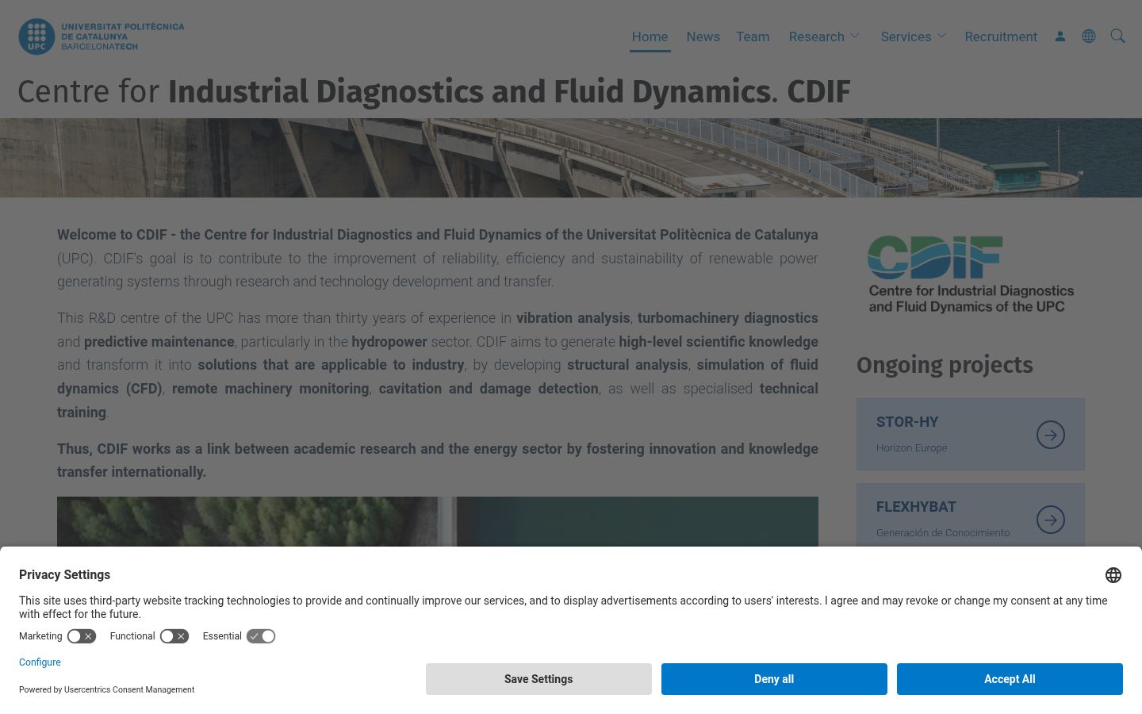Screen dimensions: 1142x714
Task: Click the Privacy Settings heading
Action: [64, 575]
